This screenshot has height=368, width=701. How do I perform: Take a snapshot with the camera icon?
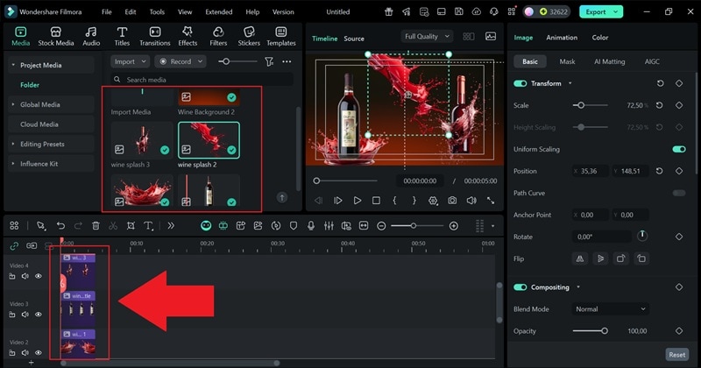pos(452,201)
